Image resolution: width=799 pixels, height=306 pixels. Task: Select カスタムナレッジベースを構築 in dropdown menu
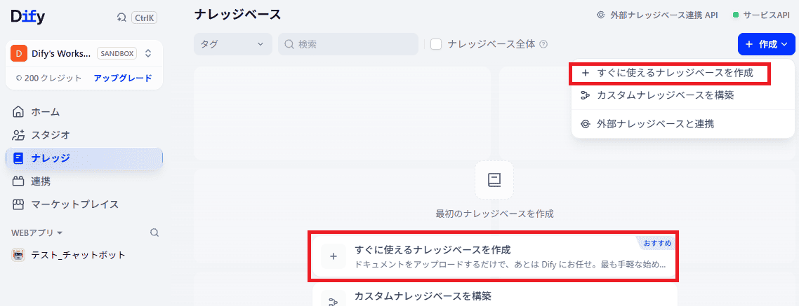(x=683, y=95)
